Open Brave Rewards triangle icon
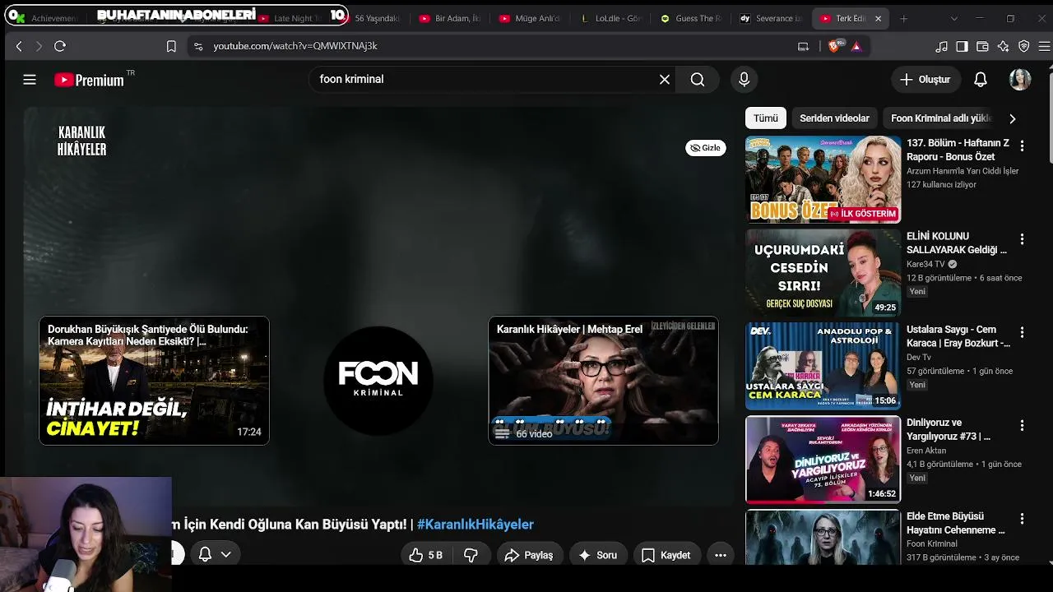 (x=856, y=47)
